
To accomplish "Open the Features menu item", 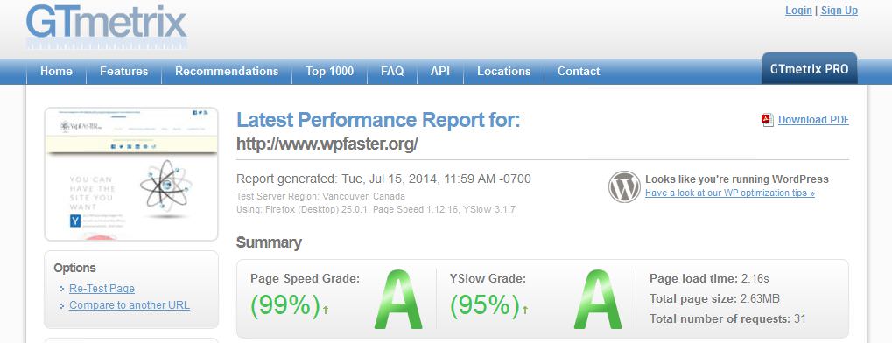I will point(124,72).
